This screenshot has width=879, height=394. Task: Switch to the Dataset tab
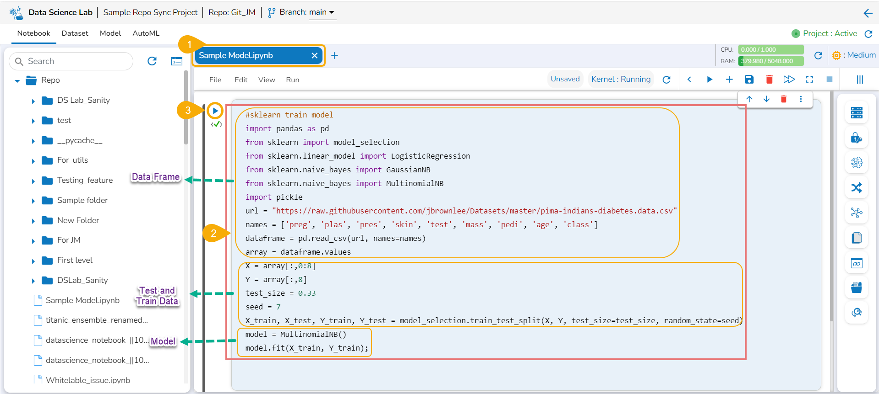pyautogui.click(x=75, y=33)
